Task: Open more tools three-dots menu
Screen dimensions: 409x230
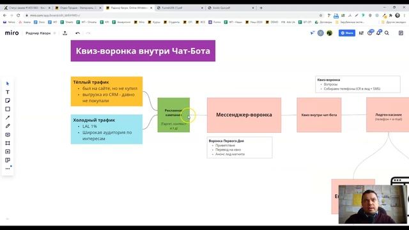Action: [x=8, y=169]
